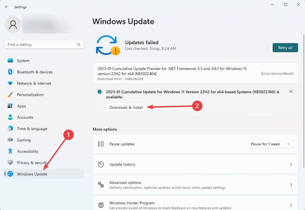Expand Advanced options with its chevron

291,185
